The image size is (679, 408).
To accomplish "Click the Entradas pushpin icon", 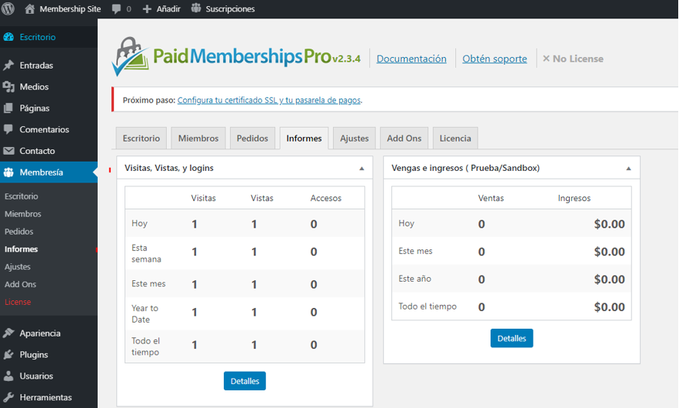I will (8, 65).
